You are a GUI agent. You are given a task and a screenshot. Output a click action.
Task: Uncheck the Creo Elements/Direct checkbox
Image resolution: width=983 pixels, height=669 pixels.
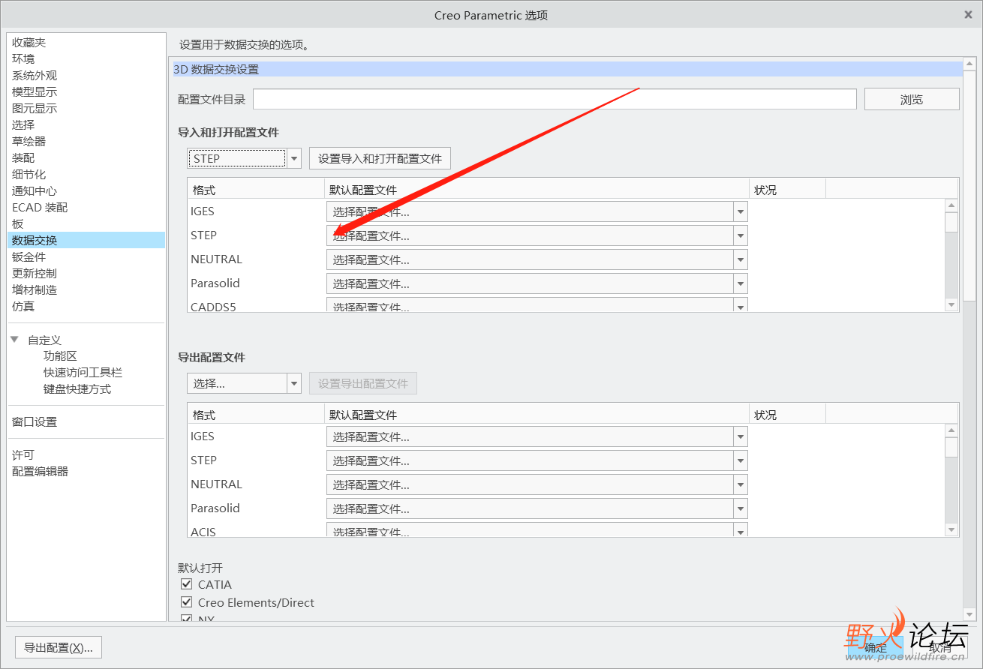pos(187,602)
